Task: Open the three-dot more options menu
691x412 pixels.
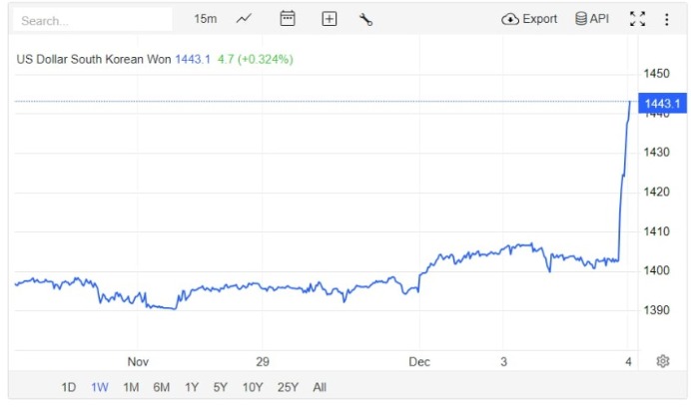Action: [x=666, y=19]
